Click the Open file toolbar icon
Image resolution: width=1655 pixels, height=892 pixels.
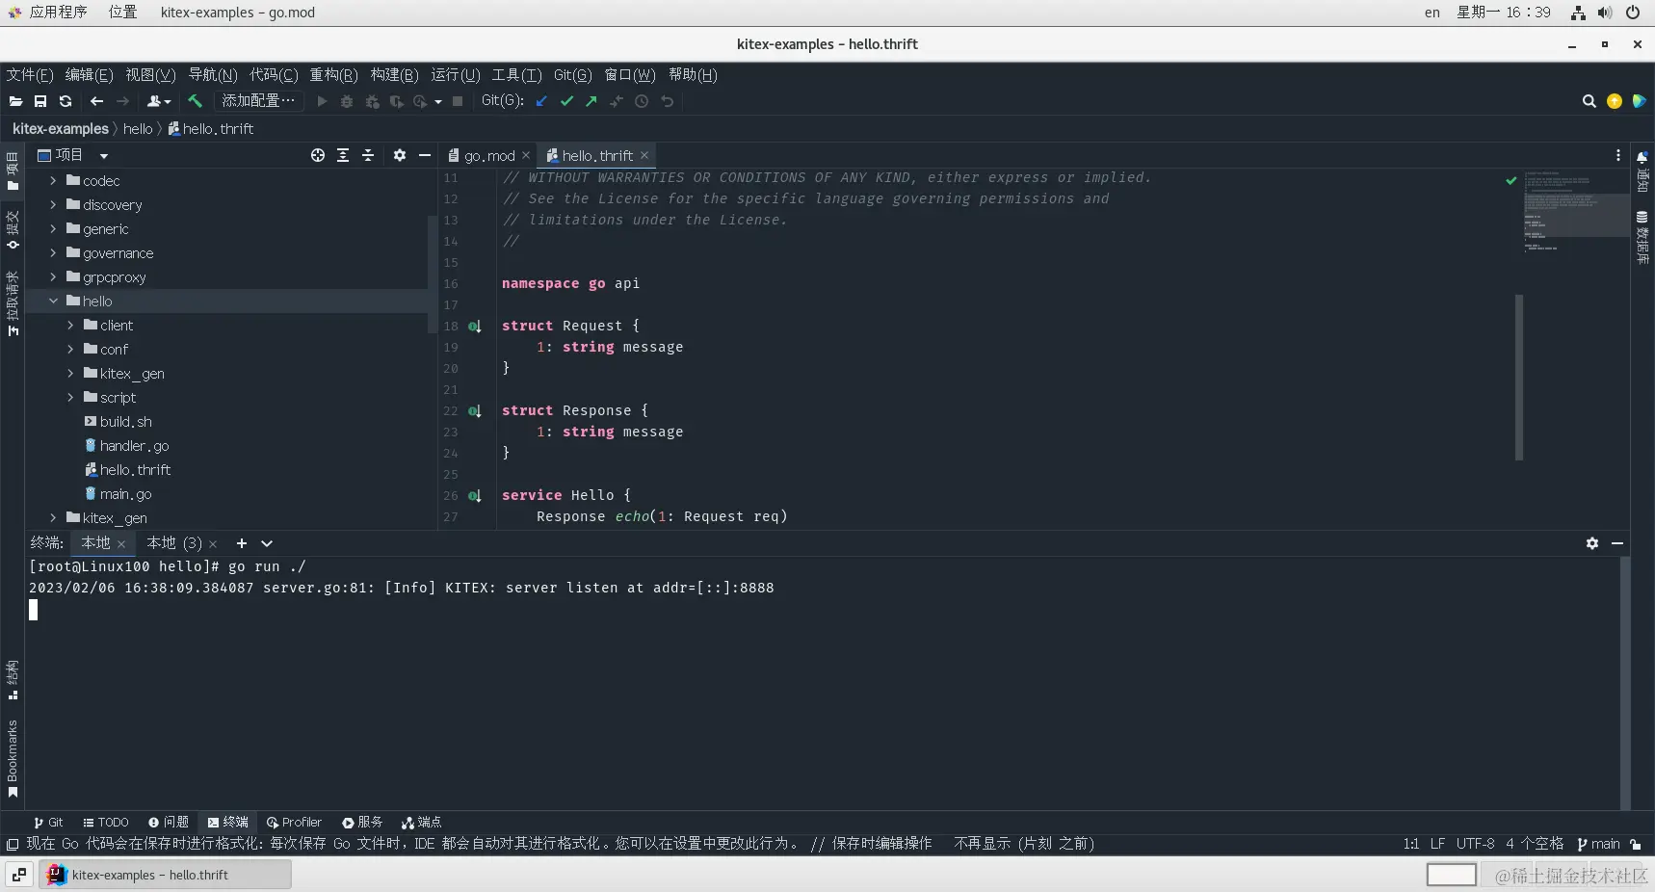[x=15, y=101]
